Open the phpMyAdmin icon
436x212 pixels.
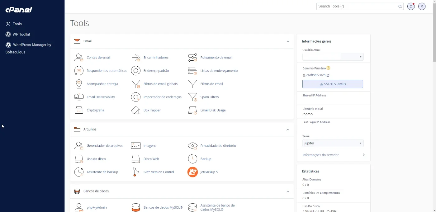click(79, 207)
